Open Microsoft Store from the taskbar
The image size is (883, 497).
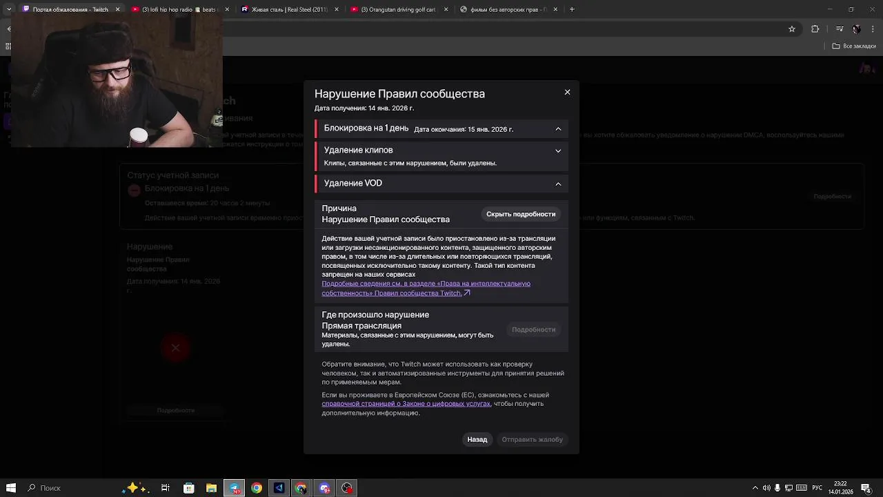[188, 488]
